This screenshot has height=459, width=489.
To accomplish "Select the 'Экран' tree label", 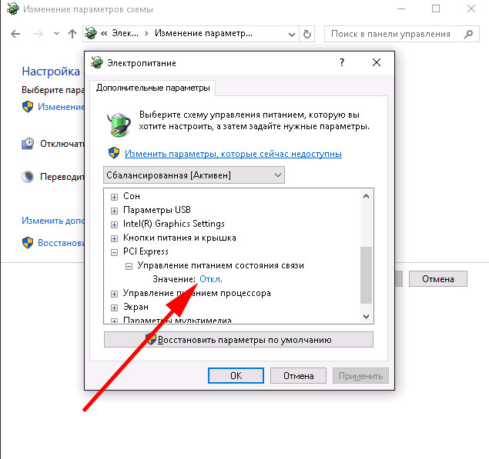I will tap(136, 307).
